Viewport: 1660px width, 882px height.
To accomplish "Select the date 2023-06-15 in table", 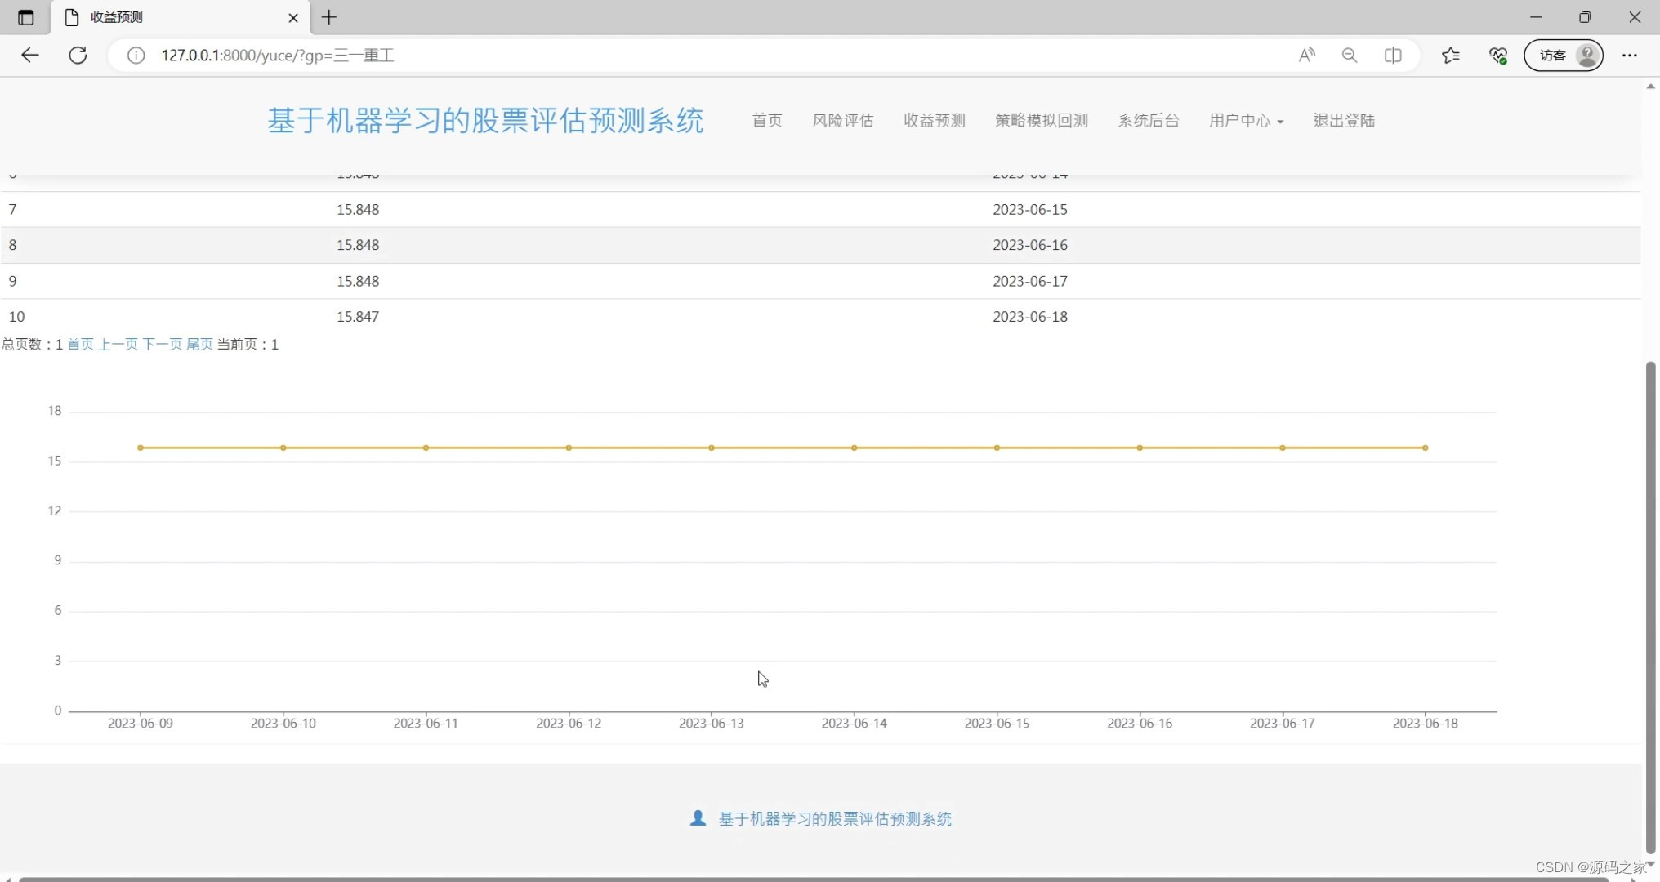I will click(1030, 209).
